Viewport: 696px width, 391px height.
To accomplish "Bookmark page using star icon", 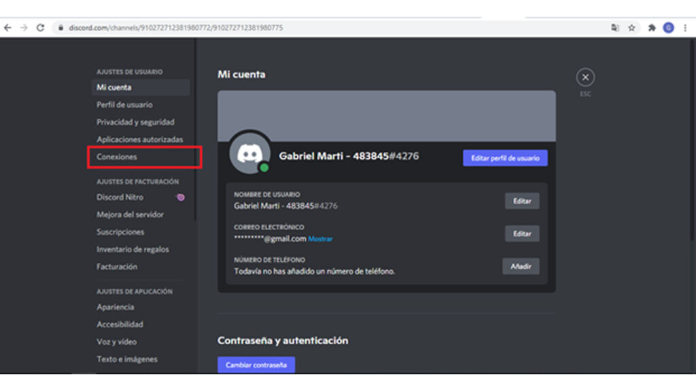I will tap(631, 28).
